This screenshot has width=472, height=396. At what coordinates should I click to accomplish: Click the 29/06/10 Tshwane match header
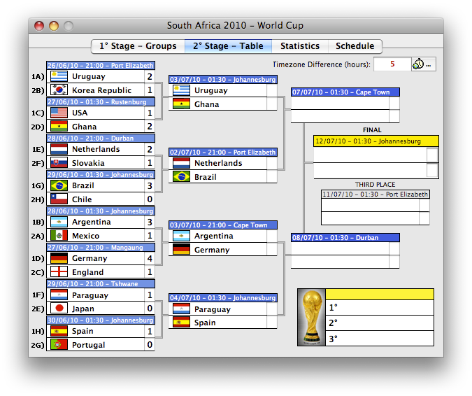(x=101, y=283)
